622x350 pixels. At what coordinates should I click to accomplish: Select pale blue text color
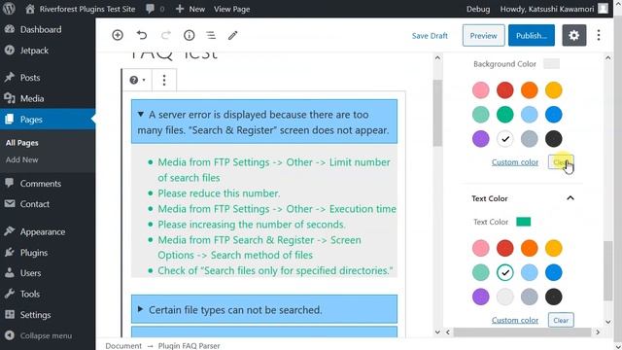click(529, 272)
